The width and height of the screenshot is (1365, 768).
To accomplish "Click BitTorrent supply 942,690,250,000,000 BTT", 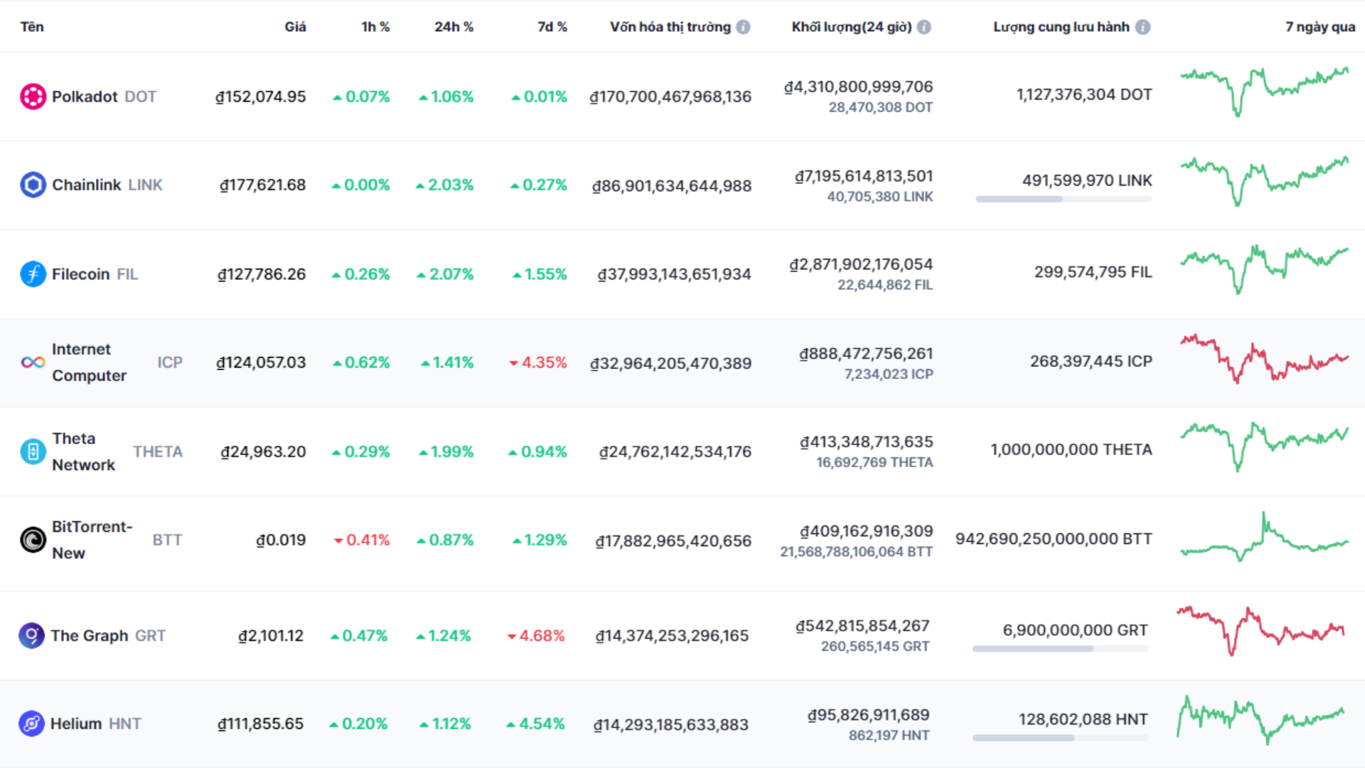I will 1054,539.
